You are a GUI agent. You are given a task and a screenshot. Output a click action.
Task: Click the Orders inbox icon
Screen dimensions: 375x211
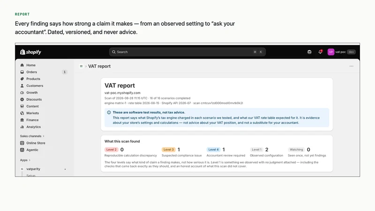(x=22, y=72)
